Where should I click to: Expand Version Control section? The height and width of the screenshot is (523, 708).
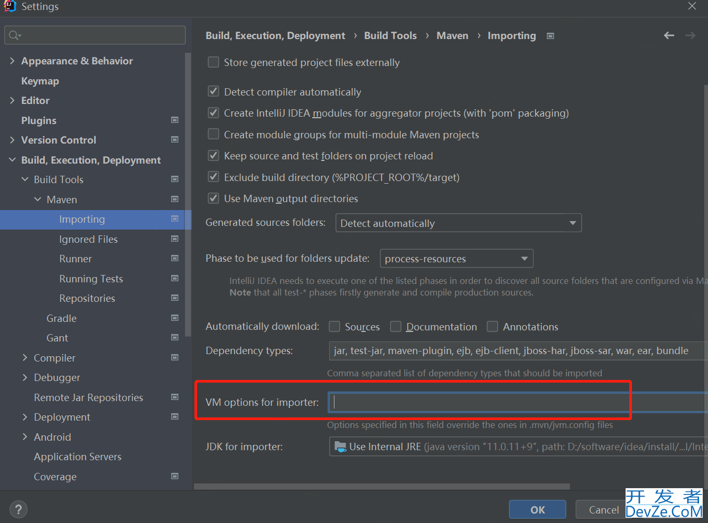point(12,140)
